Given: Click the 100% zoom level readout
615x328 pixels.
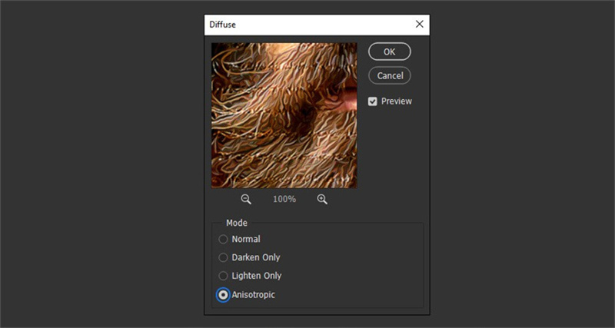Looking at the screenshot, I should [x=284, y=199].
